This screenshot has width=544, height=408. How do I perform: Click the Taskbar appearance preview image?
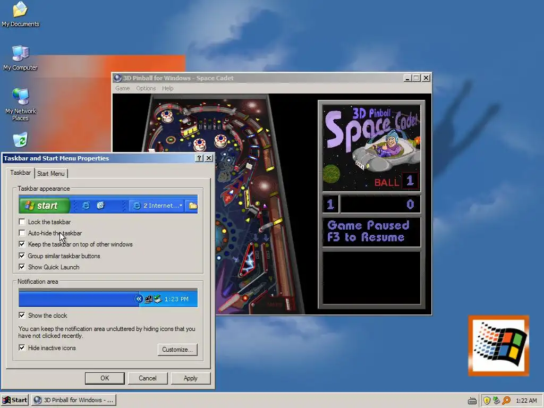[x=108, y=204]
